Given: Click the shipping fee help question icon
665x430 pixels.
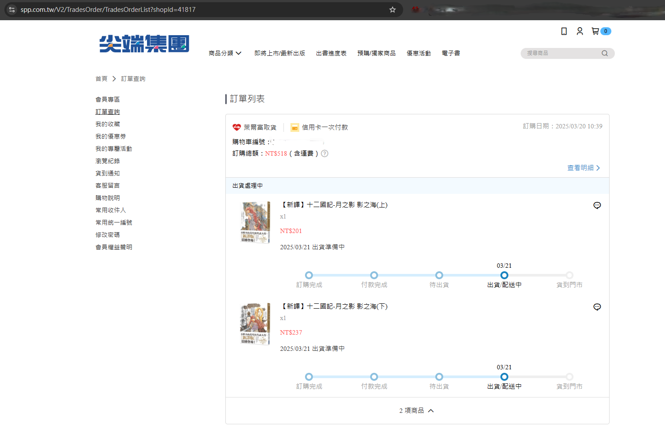Looking at the screenshot, I should click(x=325, y=153).
